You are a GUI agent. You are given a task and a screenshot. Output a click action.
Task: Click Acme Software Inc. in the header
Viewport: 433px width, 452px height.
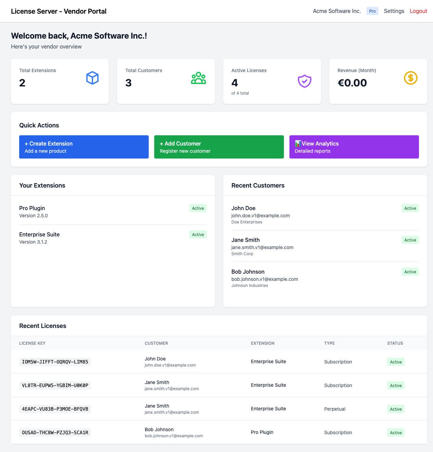[x=336, y=11]
